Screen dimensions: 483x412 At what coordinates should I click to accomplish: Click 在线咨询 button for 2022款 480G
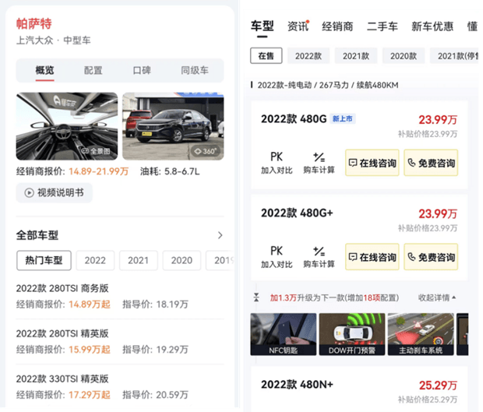[372, 163]
